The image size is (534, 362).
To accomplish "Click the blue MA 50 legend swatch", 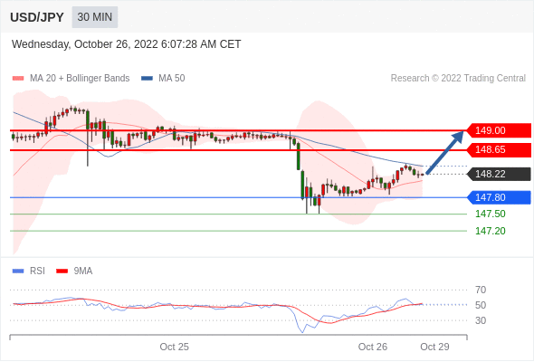I will tap(147, 79).
